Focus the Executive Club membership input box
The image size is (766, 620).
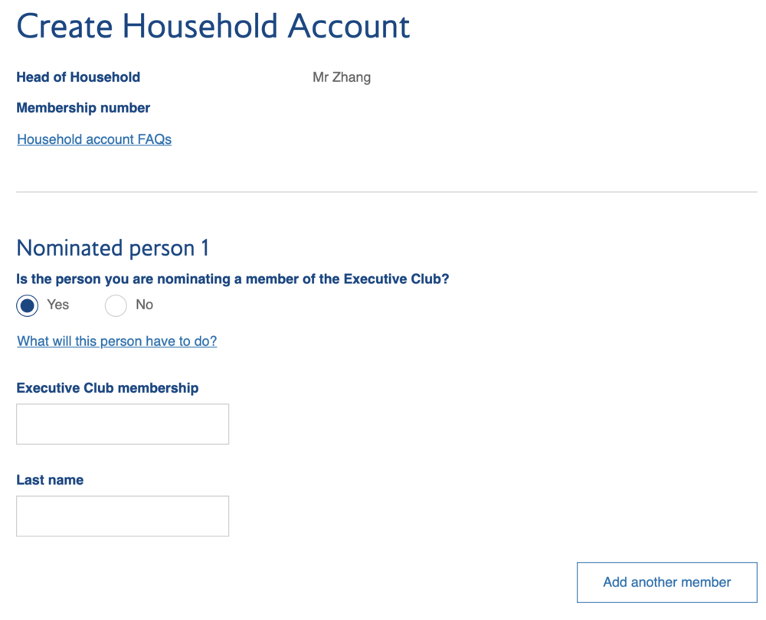coord(123,424)
